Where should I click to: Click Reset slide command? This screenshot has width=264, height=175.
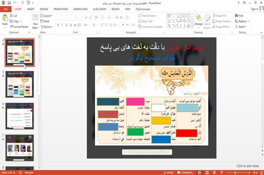45,21
